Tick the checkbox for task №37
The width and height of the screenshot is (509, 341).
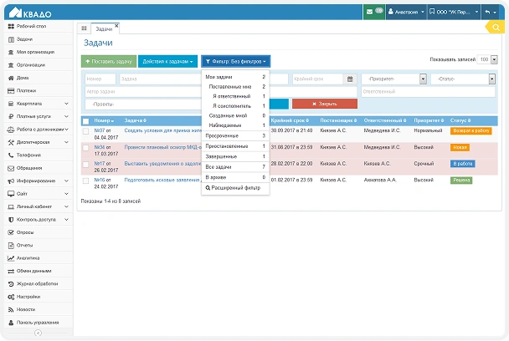point(85,131)
